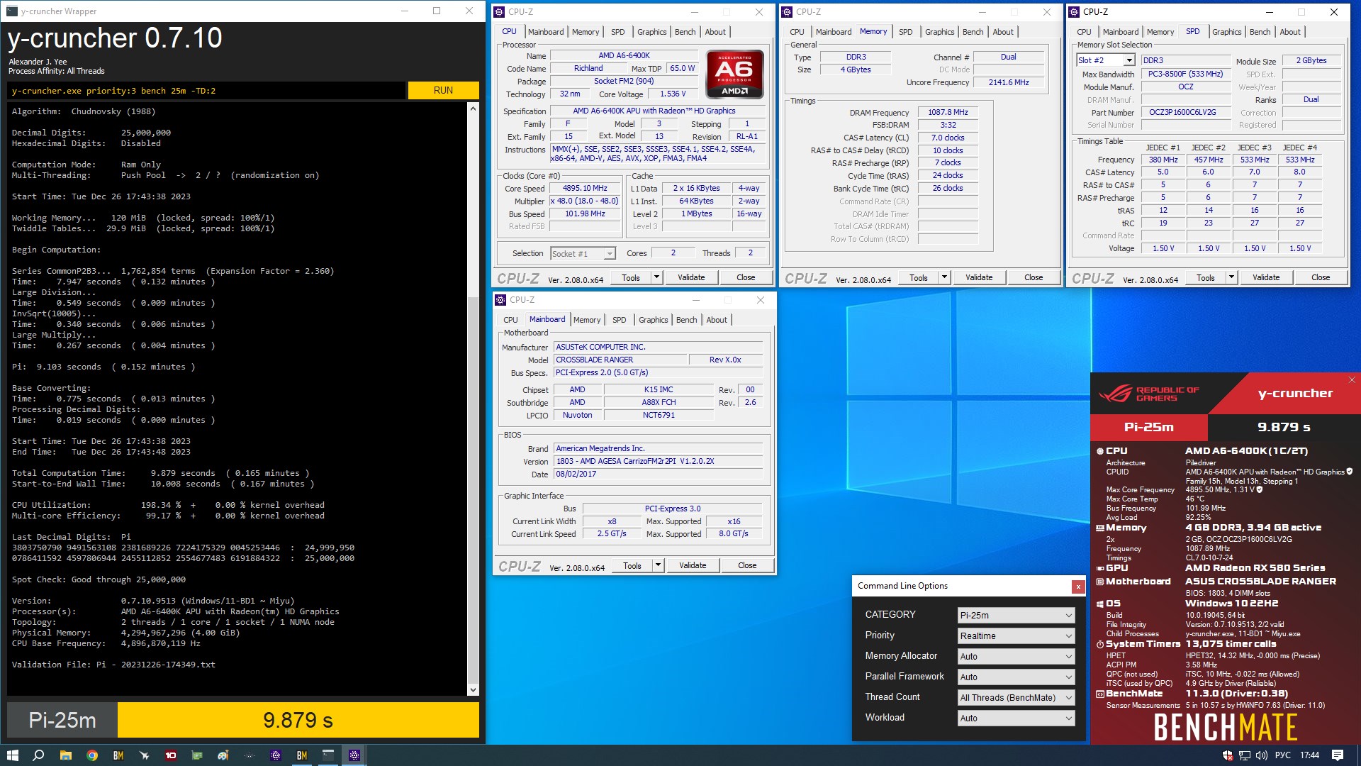
Task: Click the РУС language indicator
Action: coord(1283,755)
